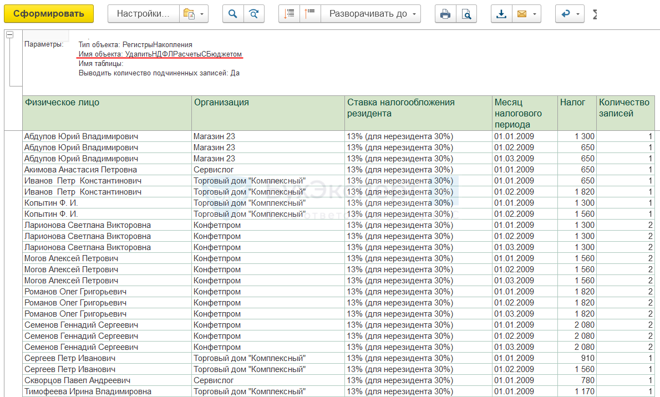Open dropdown arrow next to envelope icon
660x397 pixels.
tap(535, 14)
